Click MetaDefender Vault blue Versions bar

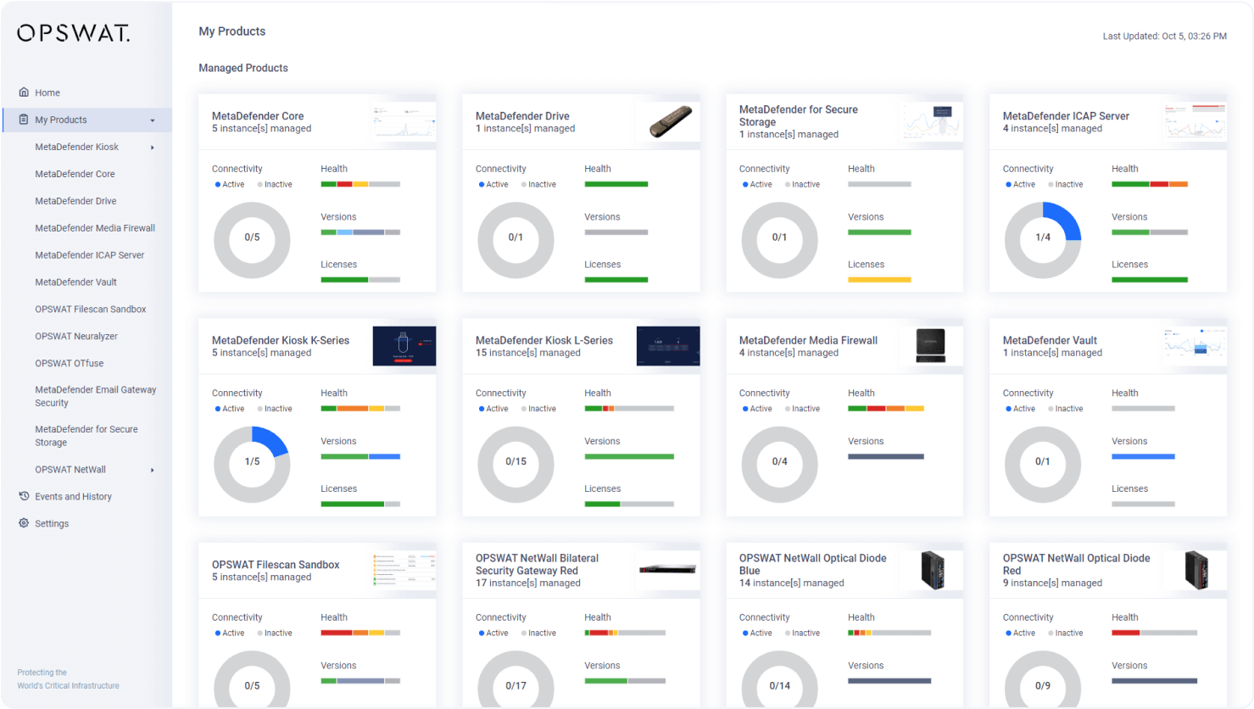tap(1143, 456)
